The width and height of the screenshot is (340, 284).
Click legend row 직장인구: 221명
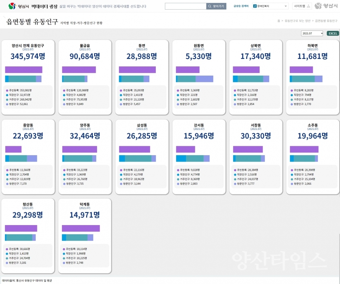[x=187, y=95]
